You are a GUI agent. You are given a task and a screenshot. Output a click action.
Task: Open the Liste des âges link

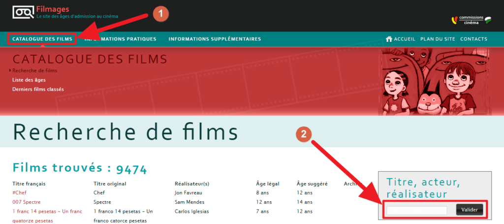[29, 80]
